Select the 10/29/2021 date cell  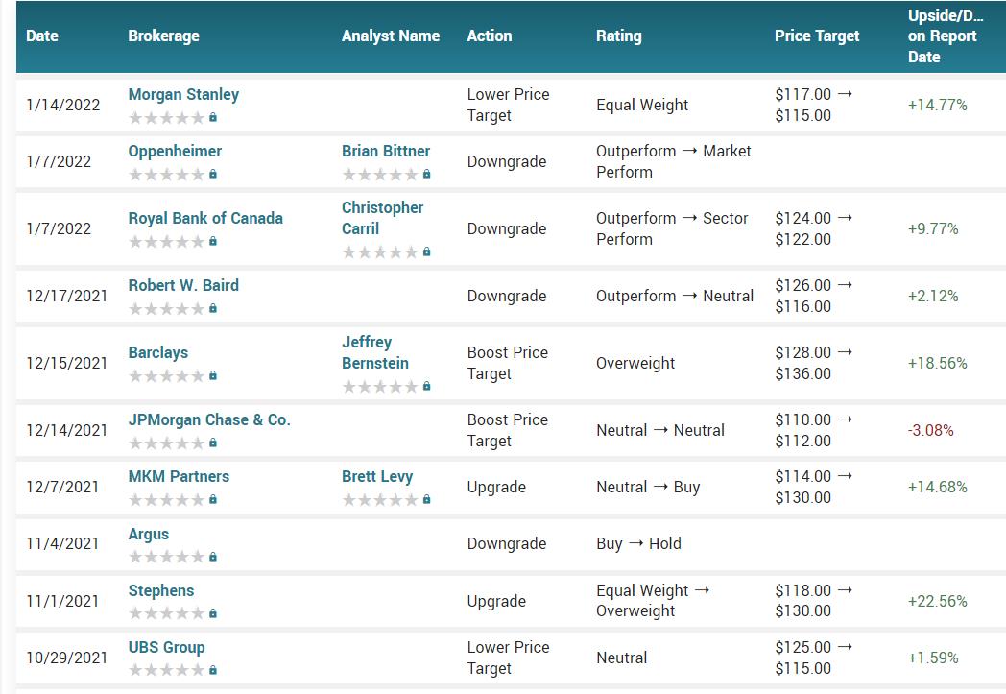pyautogui.click(x=67, y=658)
